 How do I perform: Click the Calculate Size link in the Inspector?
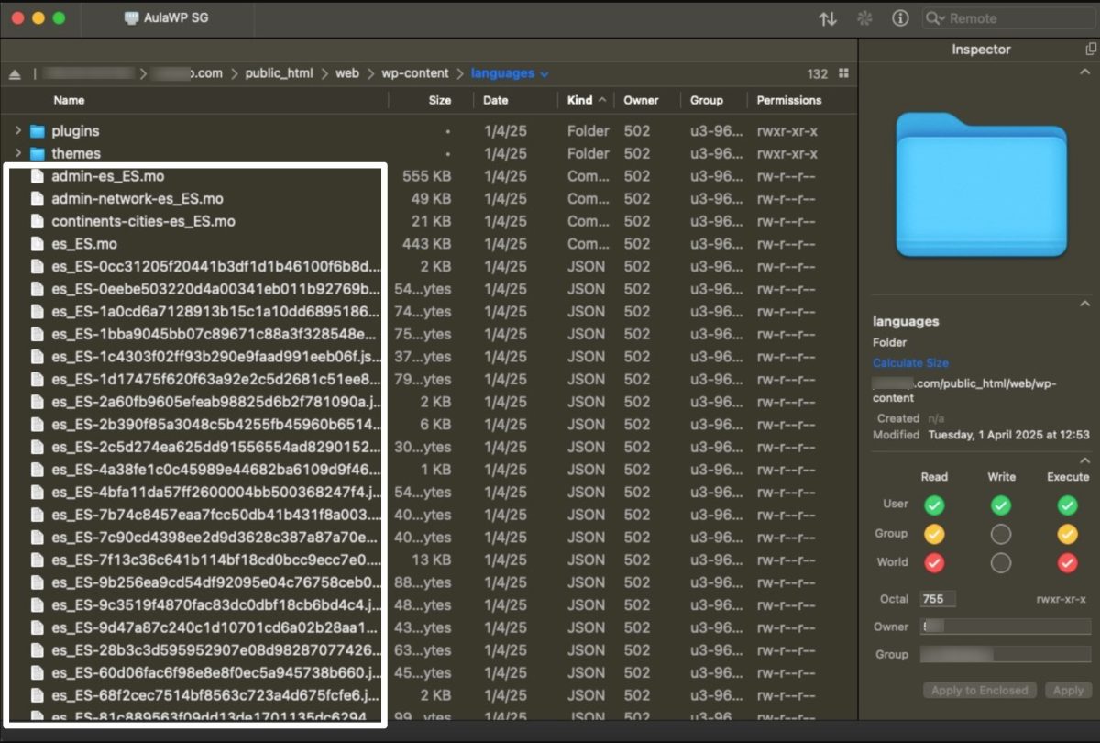(910, 363)
